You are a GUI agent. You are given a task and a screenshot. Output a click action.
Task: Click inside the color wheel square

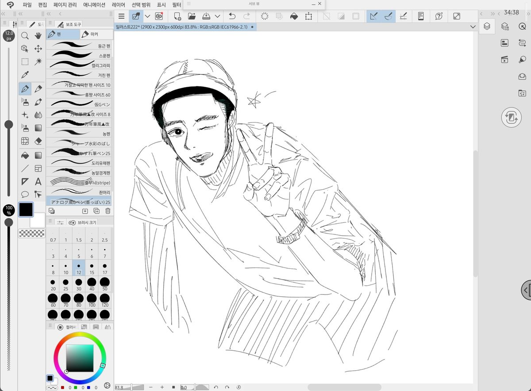point(80,358)
